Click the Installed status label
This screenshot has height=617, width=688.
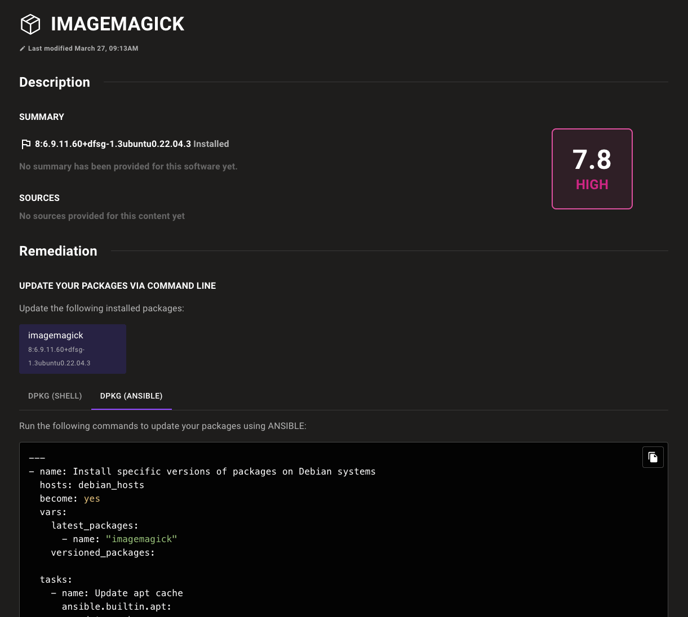pos(211,144)
